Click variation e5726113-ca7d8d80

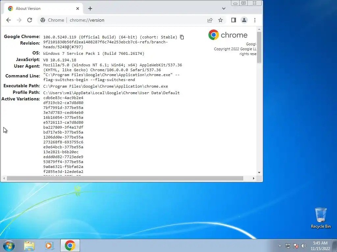tap(63, 122)
